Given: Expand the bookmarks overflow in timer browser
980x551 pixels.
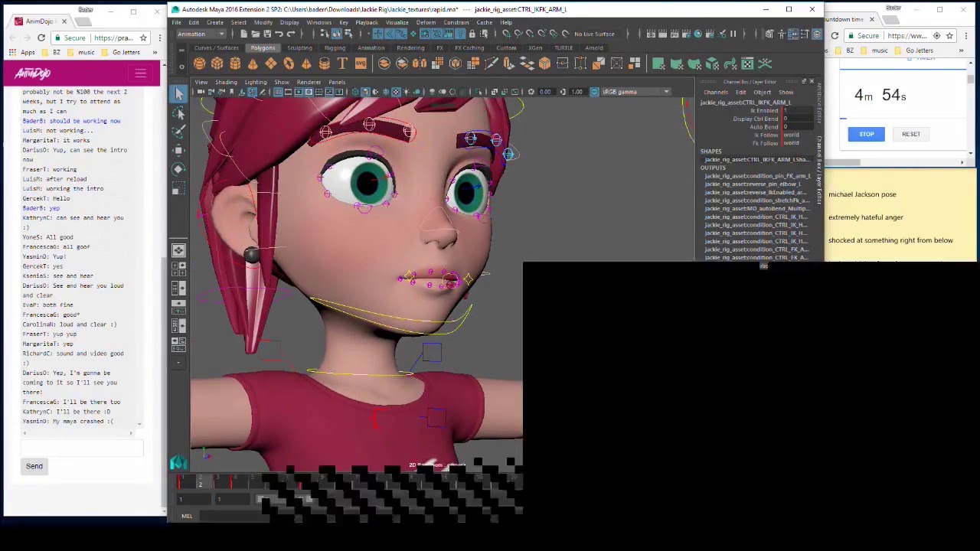Looking at the screenshot, I should click(x=961, y=51).
